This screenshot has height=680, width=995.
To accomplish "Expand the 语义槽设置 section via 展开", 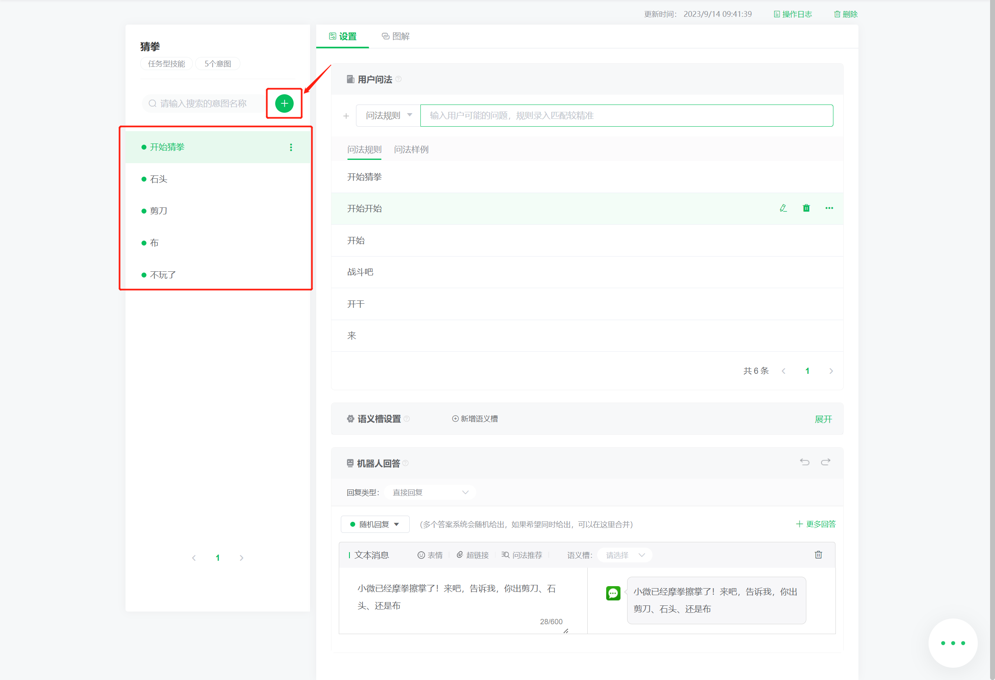I will tap(823, 419).
